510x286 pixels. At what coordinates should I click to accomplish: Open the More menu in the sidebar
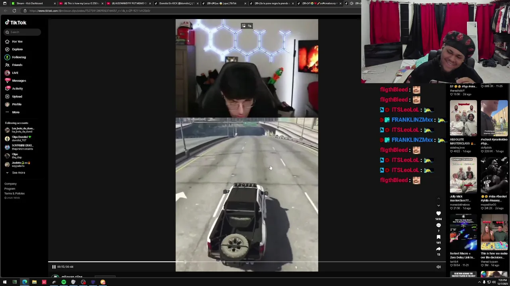(x=12, y=112)
